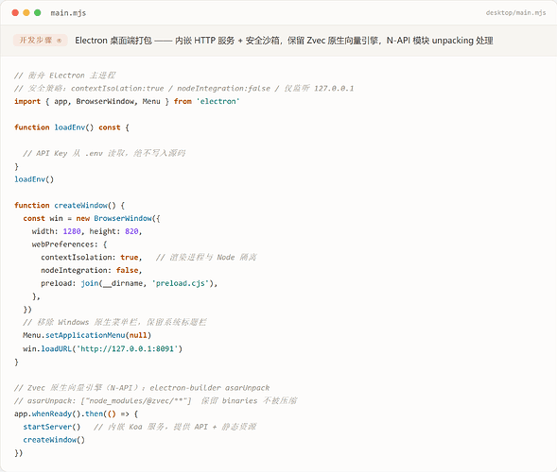The height and width of the screenshot is (472, 557).
Task: Click the width value 1280
Action: coord(72,231)
